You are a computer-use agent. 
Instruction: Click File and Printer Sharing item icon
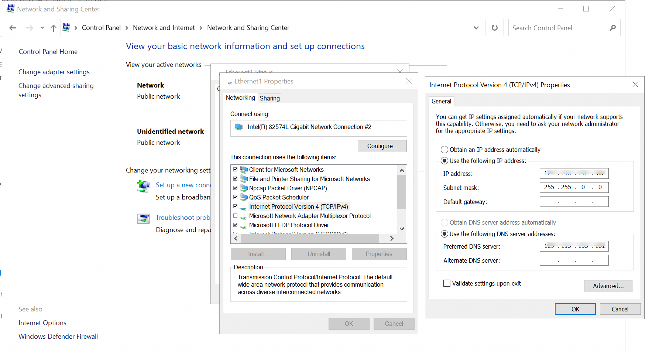coord(244,179)
